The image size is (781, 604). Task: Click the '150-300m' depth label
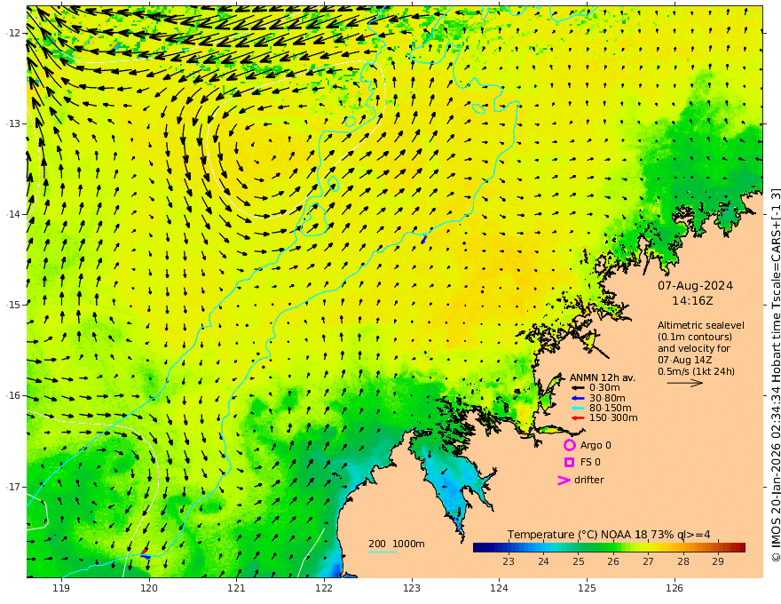point(613,418)
